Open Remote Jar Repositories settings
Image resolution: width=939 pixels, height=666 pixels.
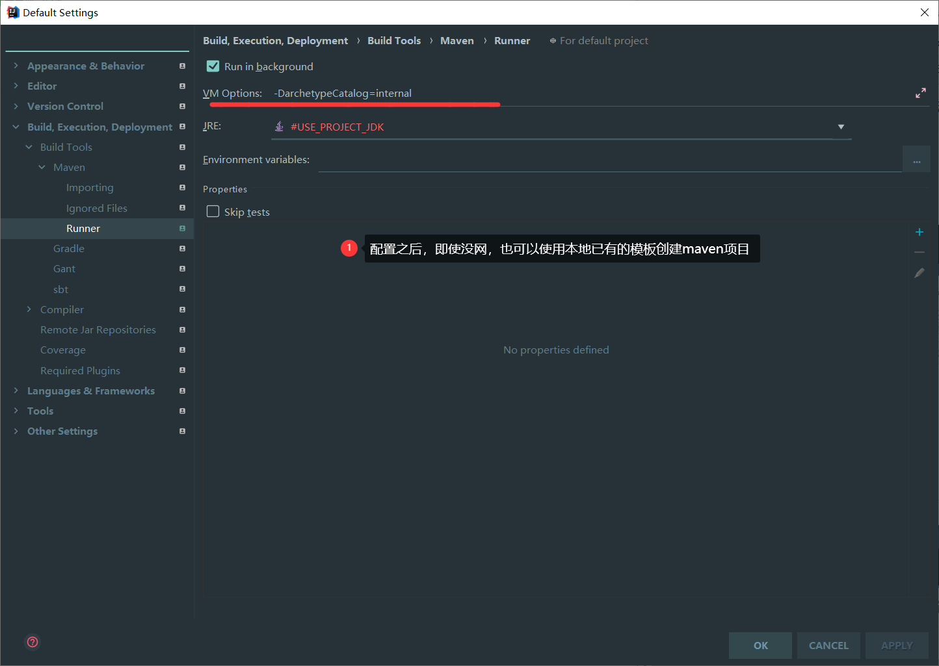[98, 330]
